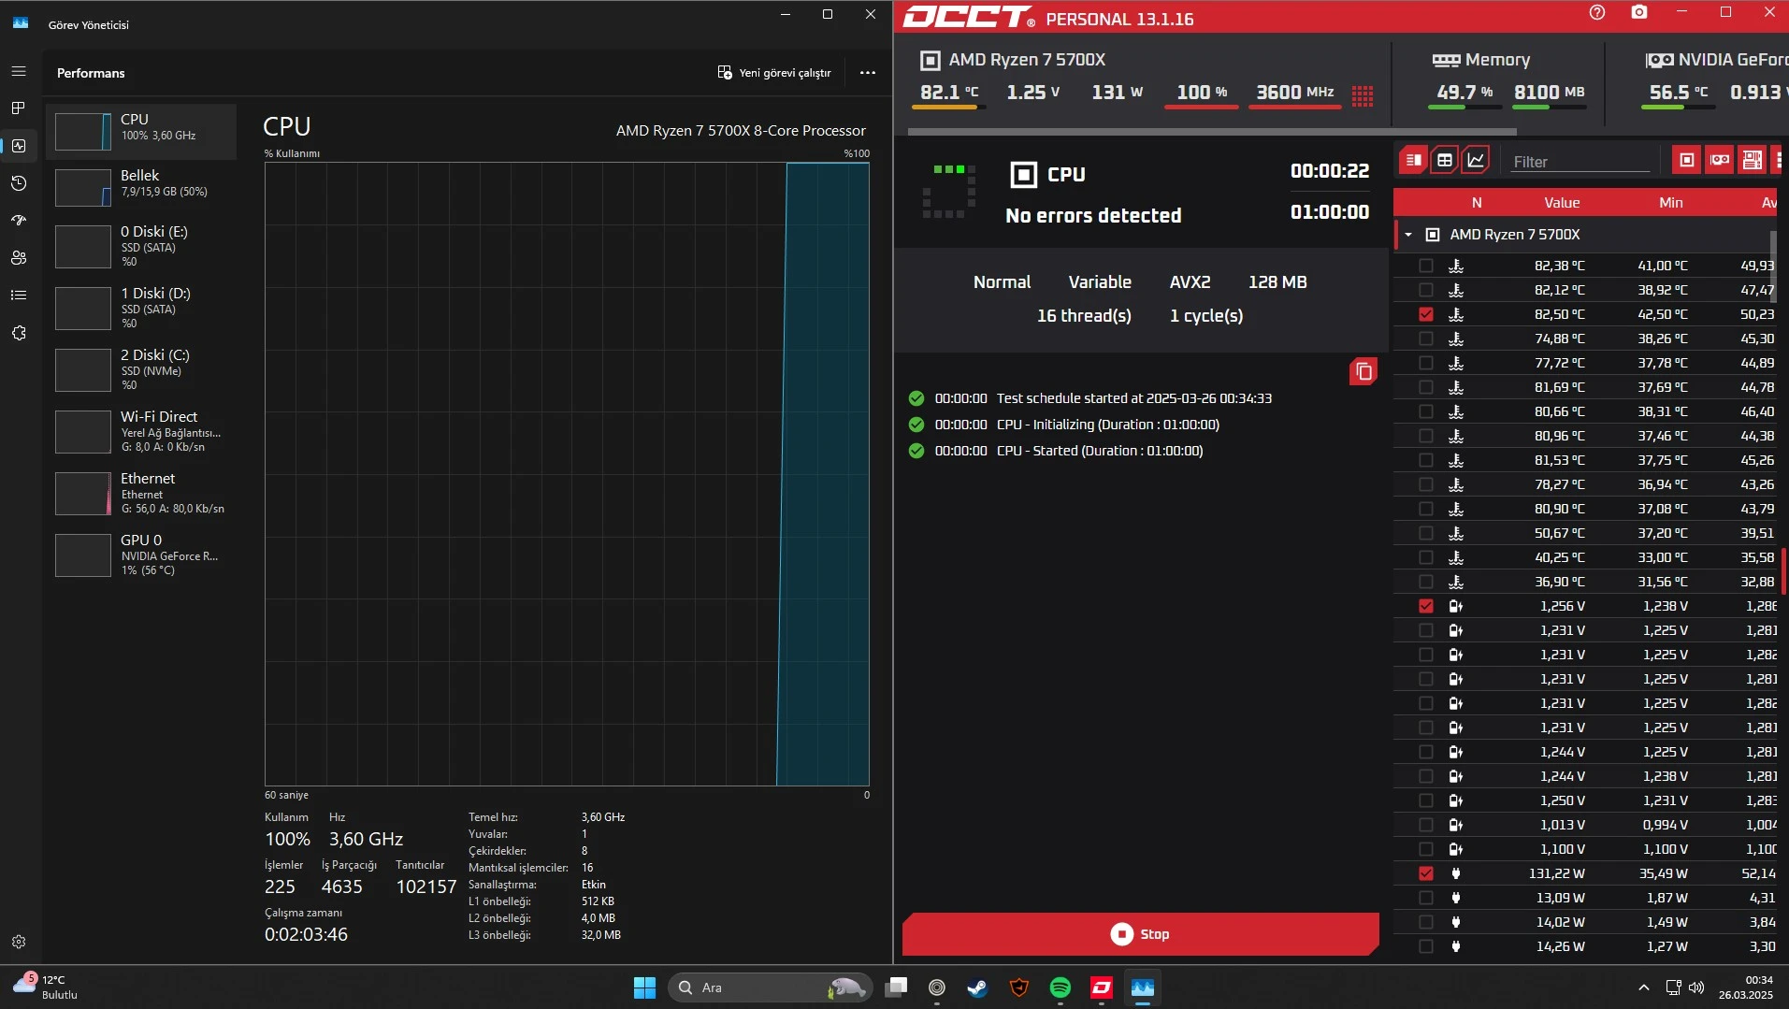
Task: Select 2 Diski (C:) in performance list
Action: point(141,370)
